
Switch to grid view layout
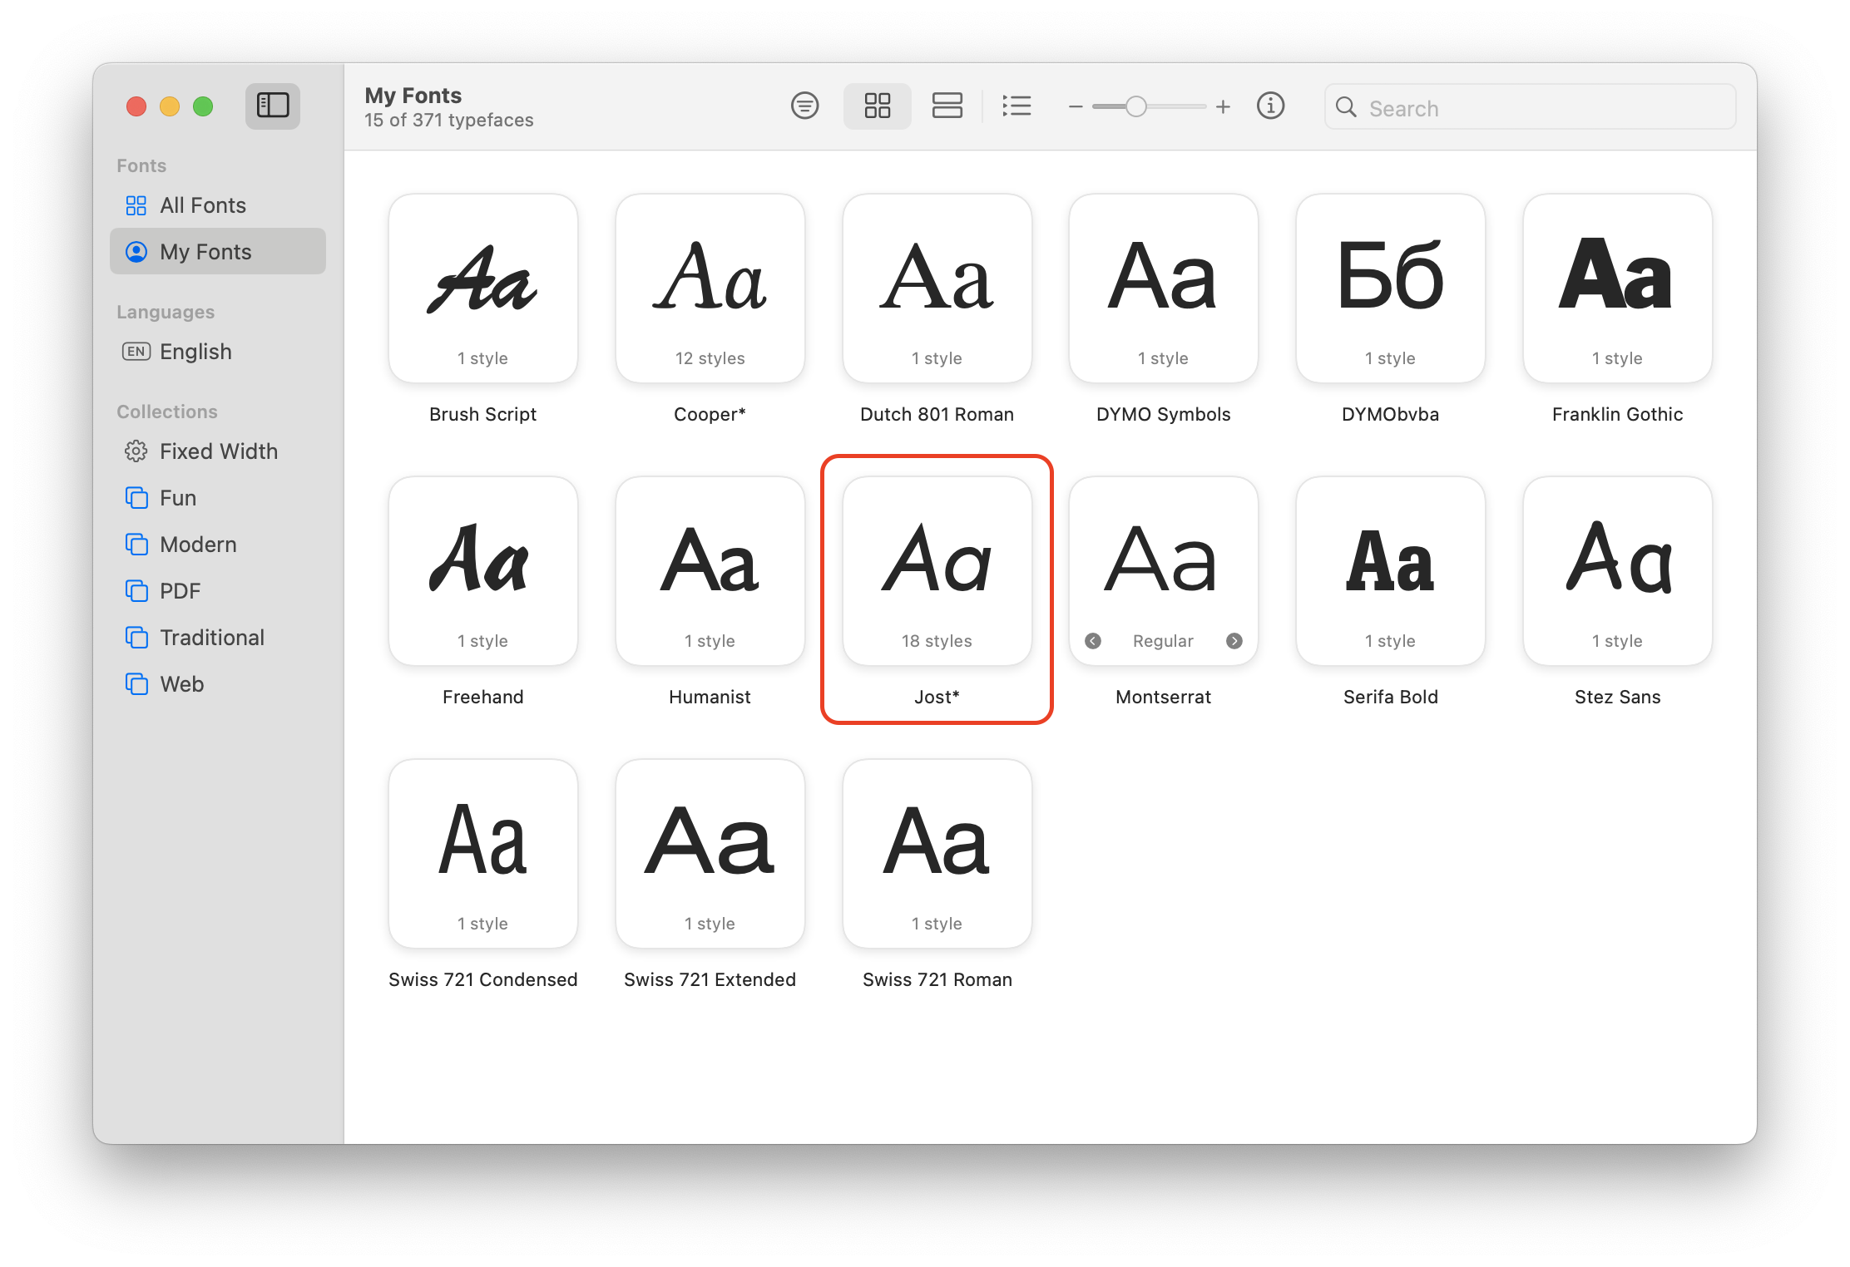coord(877,106)
